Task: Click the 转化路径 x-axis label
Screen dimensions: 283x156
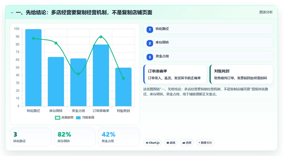Action: point(33,111)
